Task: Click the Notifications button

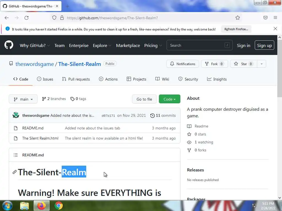Action: (x=183, y=64)
